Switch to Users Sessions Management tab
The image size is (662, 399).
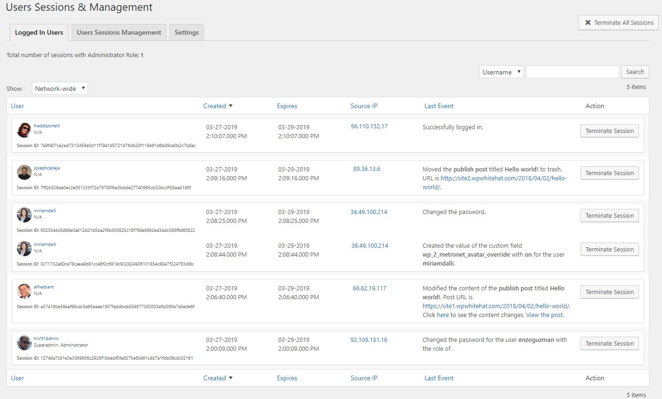pos(119,32)
